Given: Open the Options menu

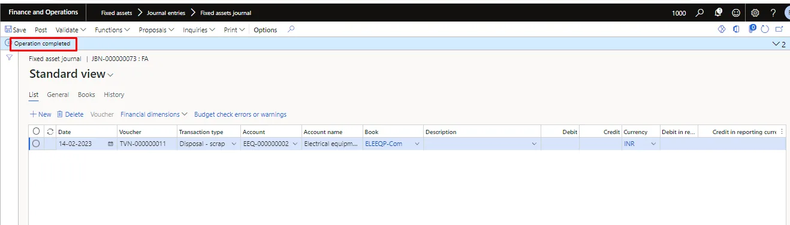Looking at the screenshot, I should point(266,29).
